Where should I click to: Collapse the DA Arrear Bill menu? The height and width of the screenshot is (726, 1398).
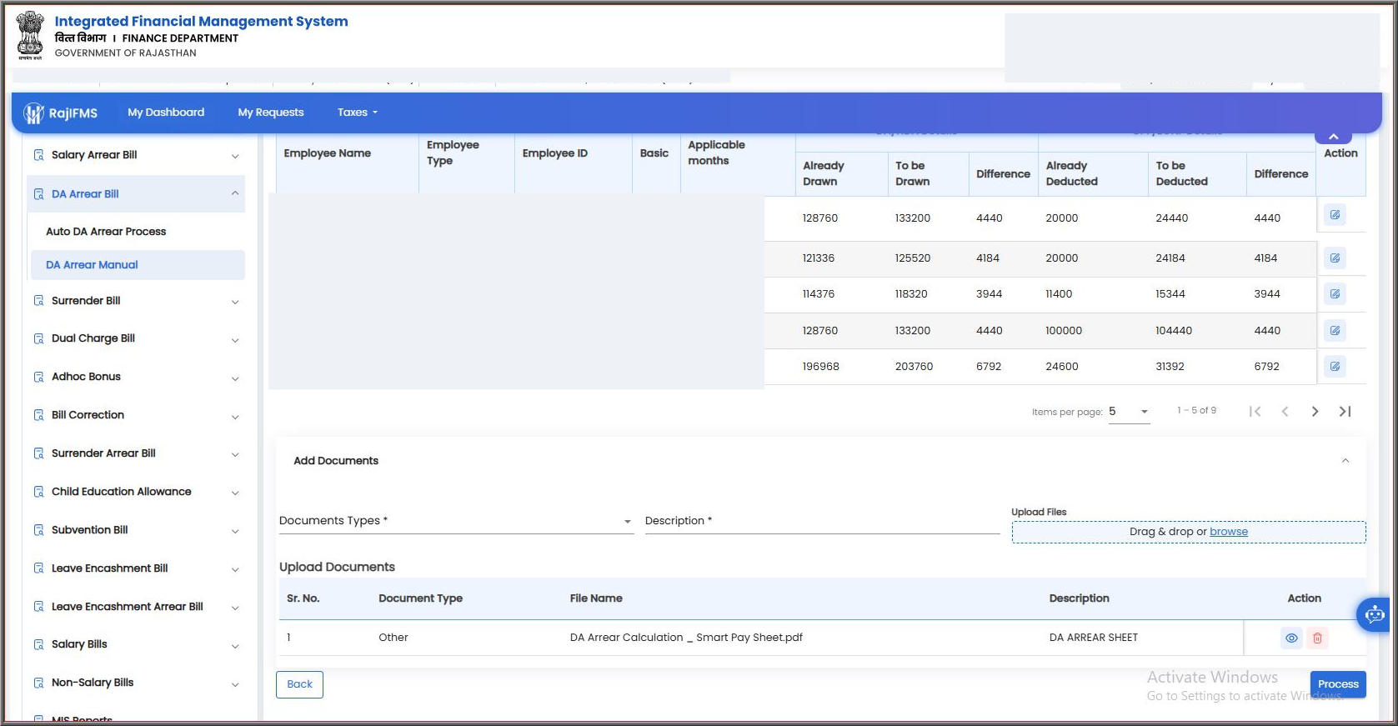click(235, 193)
